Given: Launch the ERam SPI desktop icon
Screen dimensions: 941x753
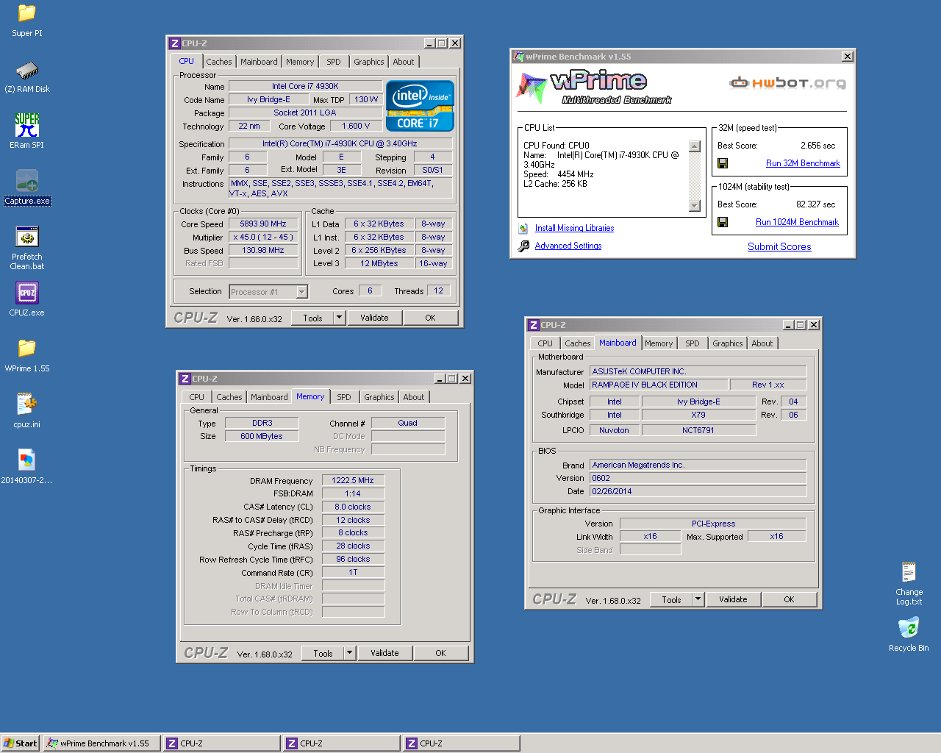Looking at the screenshot, I should coord(27,125).
